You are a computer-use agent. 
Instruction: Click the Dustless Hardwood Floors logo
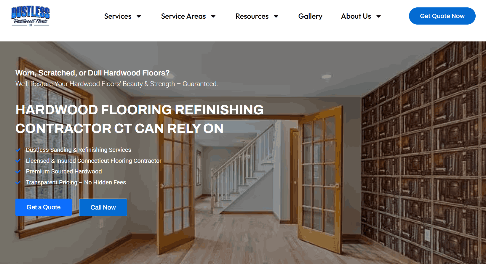(x=31, y=16)
